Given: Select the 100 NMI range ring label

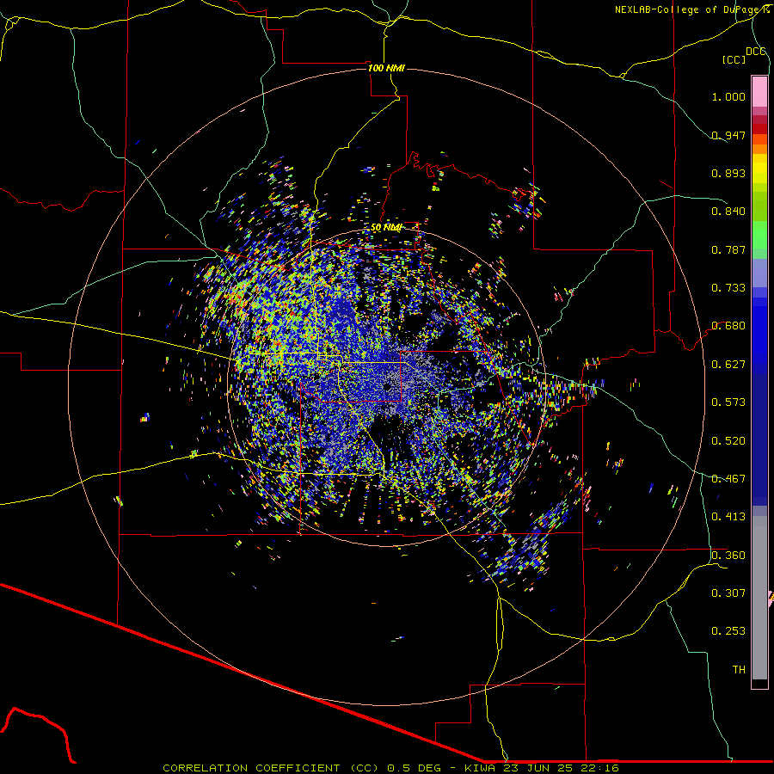Looking at the screenshot, I should (x=386, y=68).
